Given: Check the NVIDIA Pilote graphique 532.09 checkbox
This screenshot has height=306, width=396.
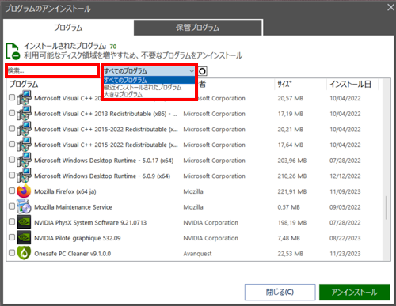Looking at the screenshot, I should pos(12,237).
